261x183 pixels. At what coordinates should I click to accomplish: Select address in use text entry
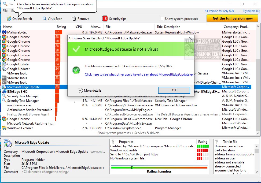click(224, 158)
